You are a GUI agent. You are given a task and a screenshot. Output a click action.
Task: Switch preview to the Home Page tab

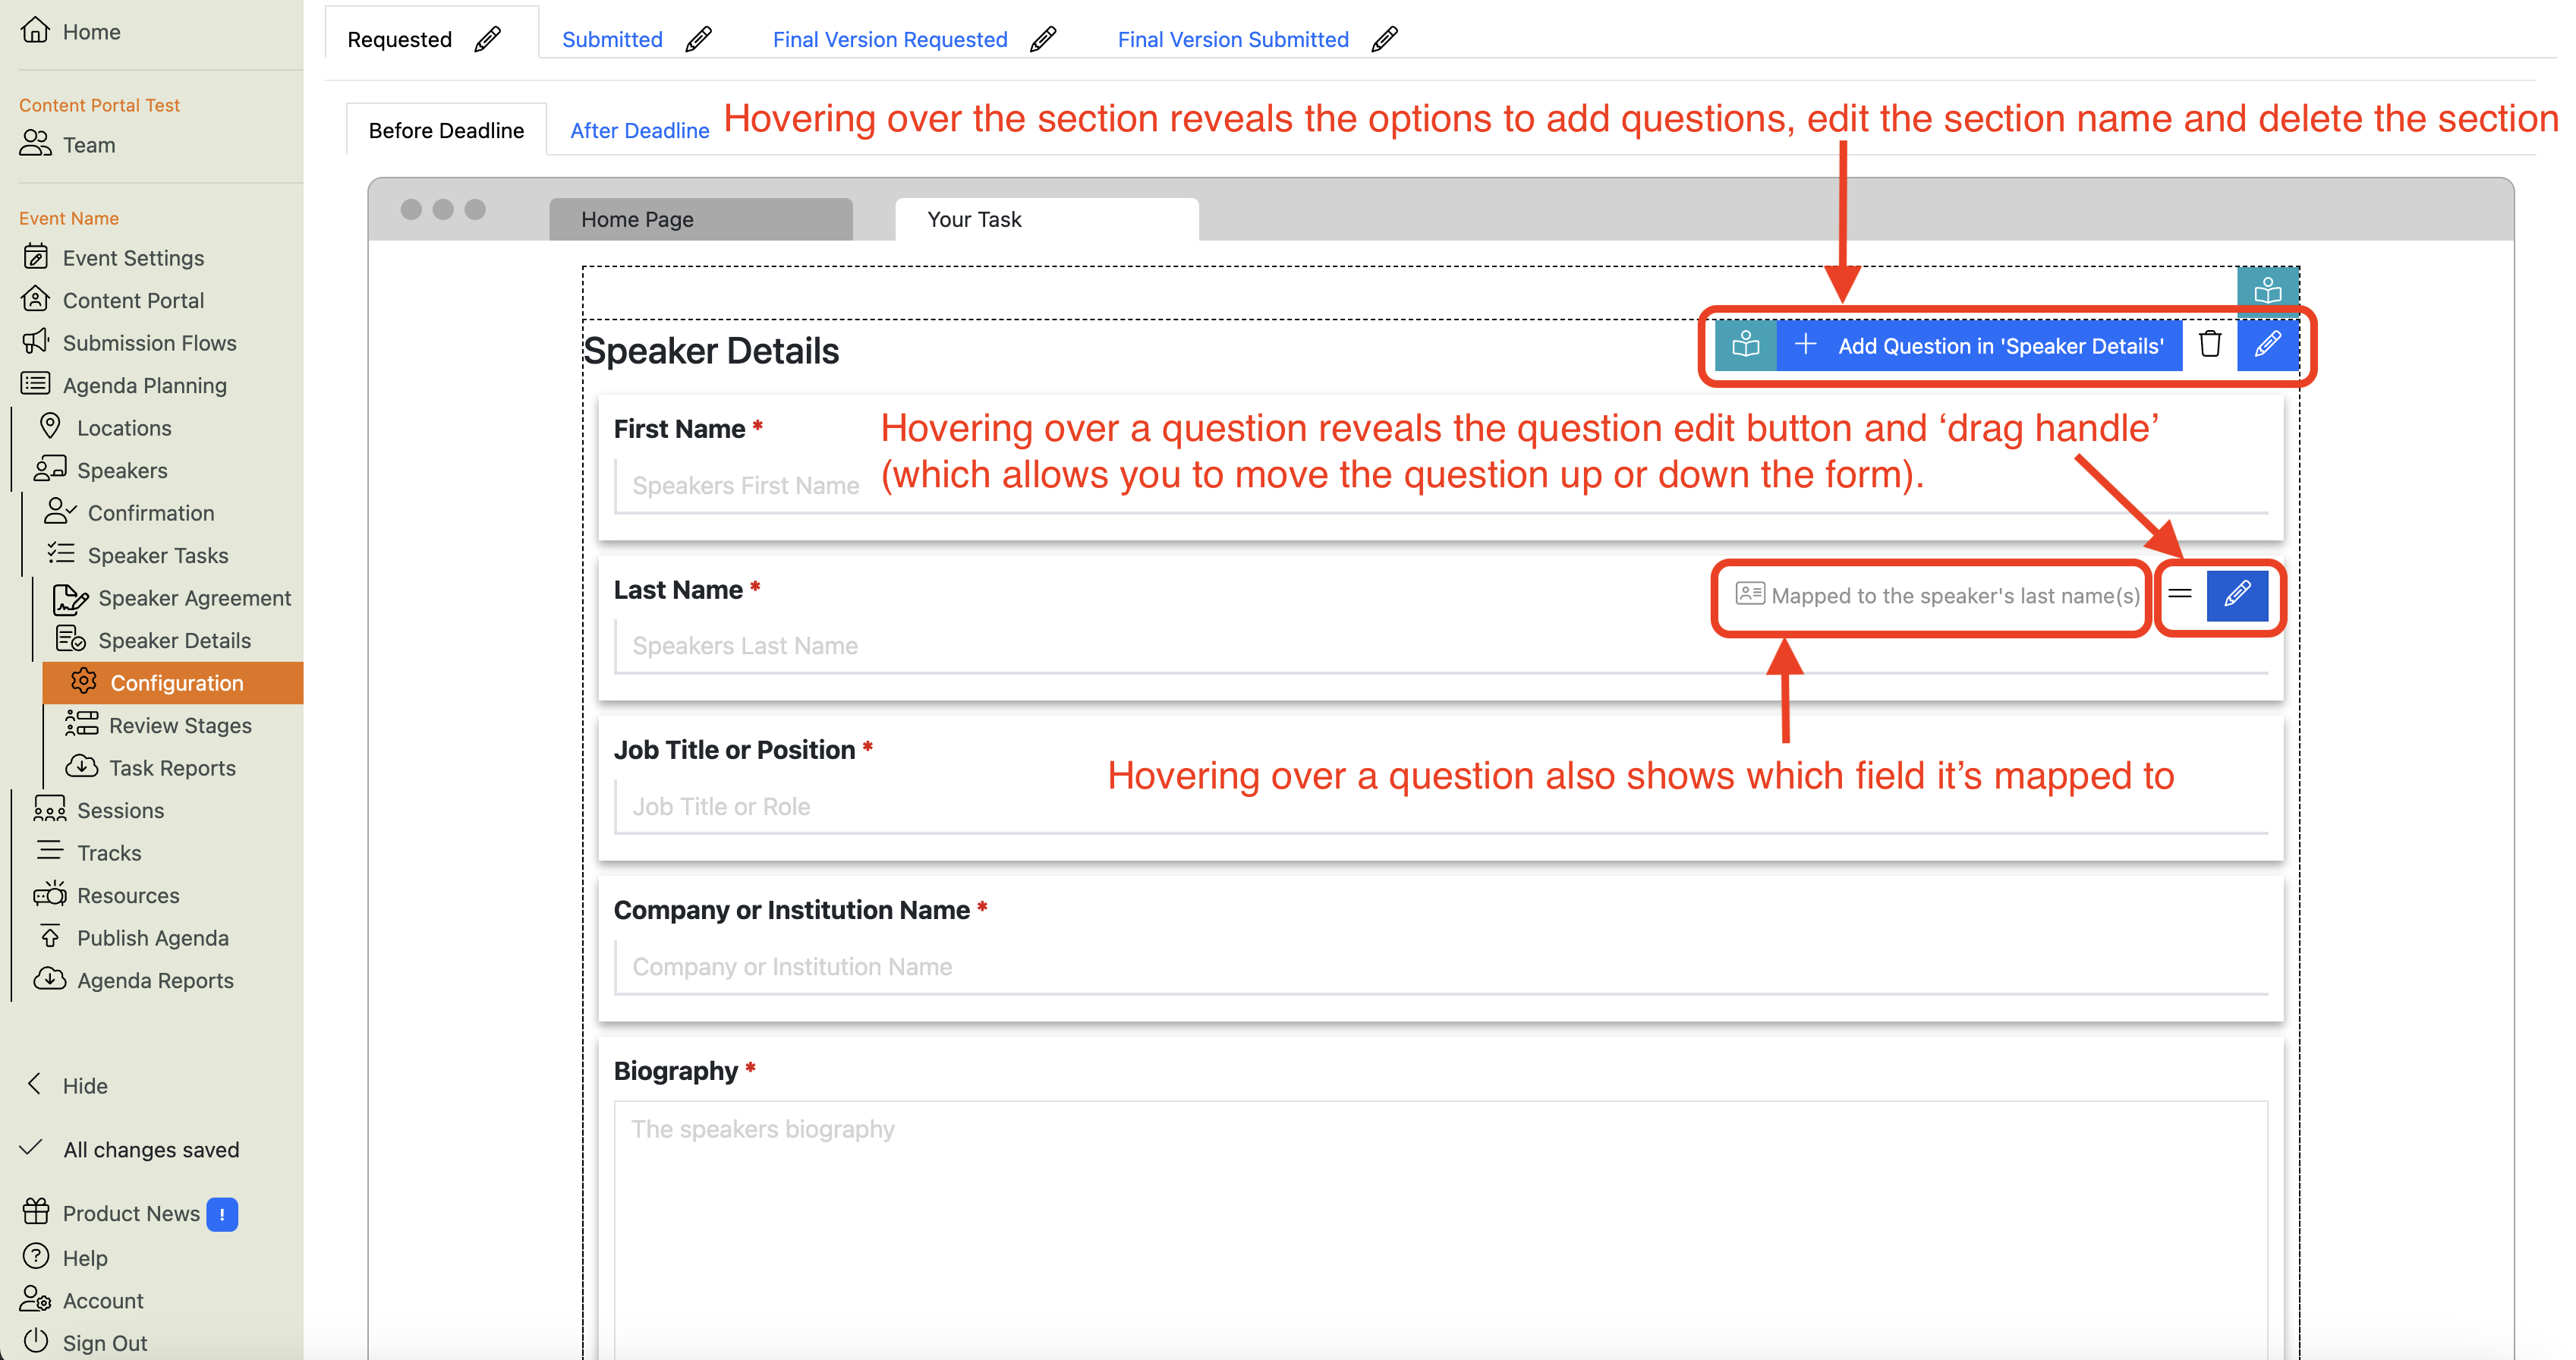click(701, 219)
